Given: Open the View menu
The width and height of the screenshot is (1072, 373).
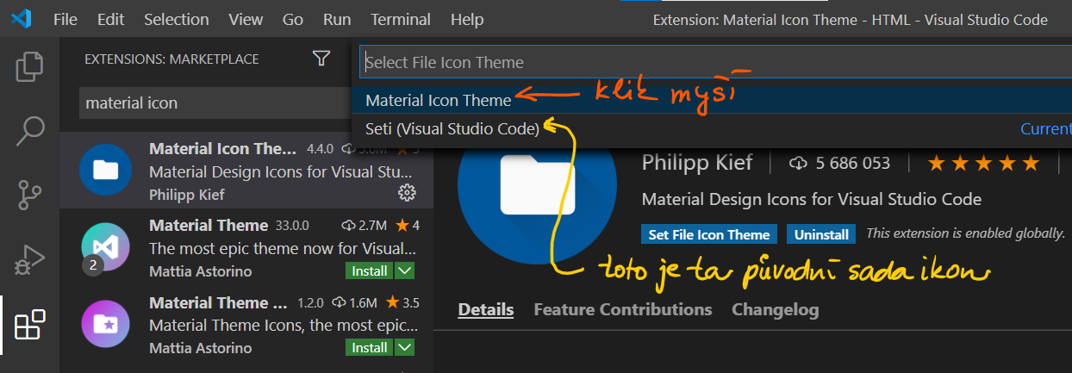Looking at the screenshot, I should tap(246, 19).
